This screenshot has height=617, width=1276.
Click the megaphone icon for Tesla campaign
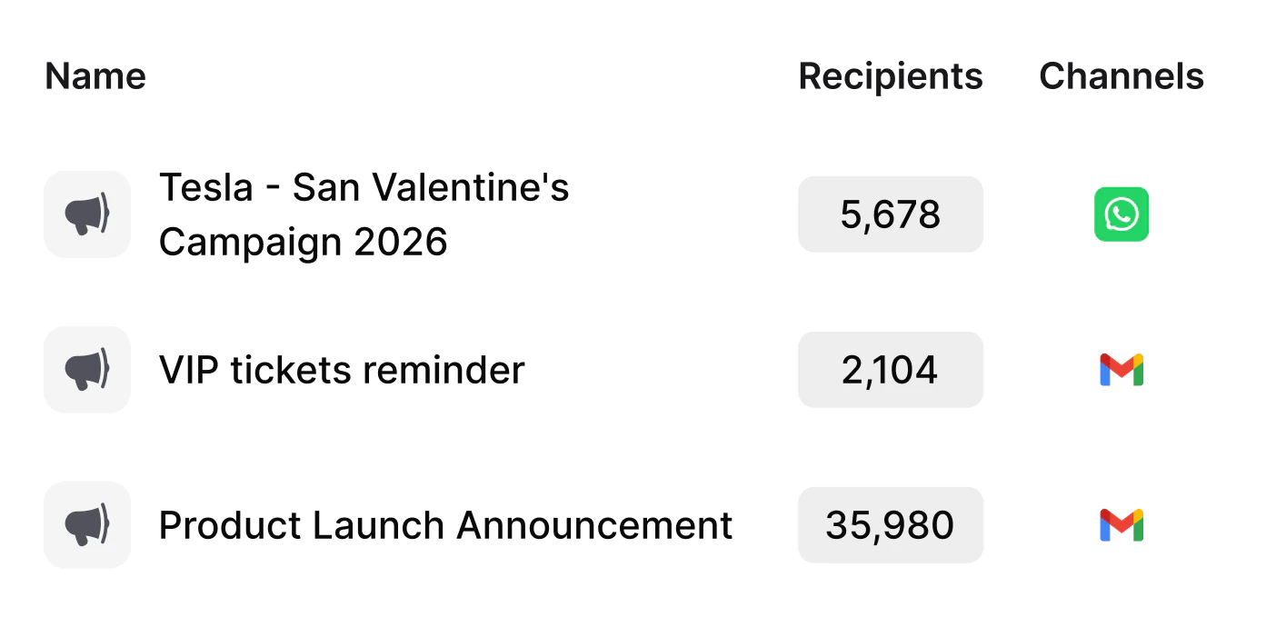[x=86, y=214]
